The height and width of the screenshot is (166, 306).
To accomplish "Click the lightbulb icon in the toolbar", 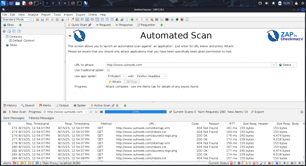I will pyautogui.click(x=127, y=19).
